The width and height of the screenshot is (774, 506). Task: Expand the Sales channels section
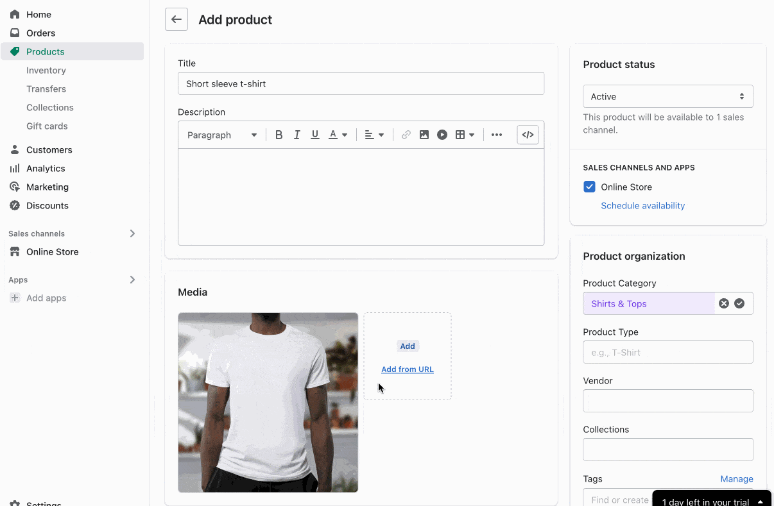tap(132, 233)
